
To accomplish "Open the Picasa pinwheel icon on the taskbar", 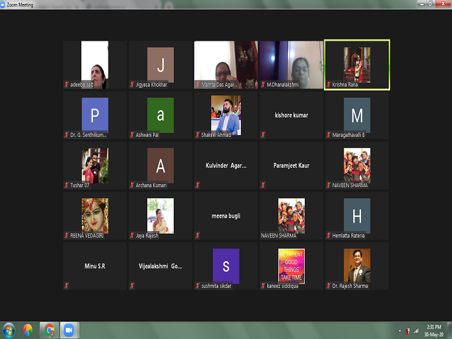I will point(28,331).
